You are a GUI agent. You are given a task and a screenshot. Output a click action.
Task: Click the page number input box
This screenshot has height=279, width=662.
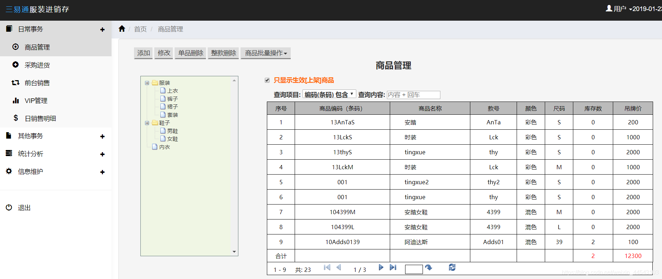(414, 269)
